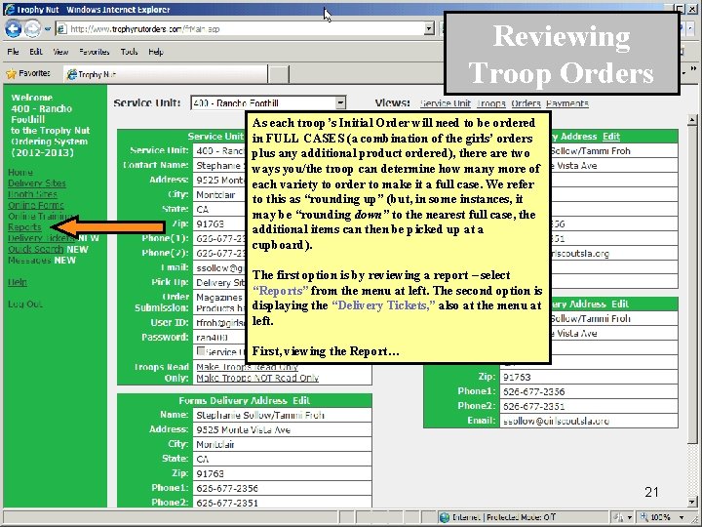This screenshot has width=702, height=527.
Task: Open Quick Search in left menu
Action: [x=35, y=249]
